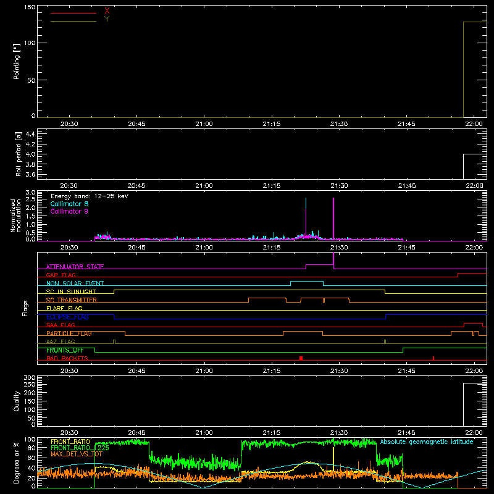The height and width of the screenshot is (494, 494).
Task: Click the 'Energy band: 12-25 keV' annotation
Action: tap(90, 196)
